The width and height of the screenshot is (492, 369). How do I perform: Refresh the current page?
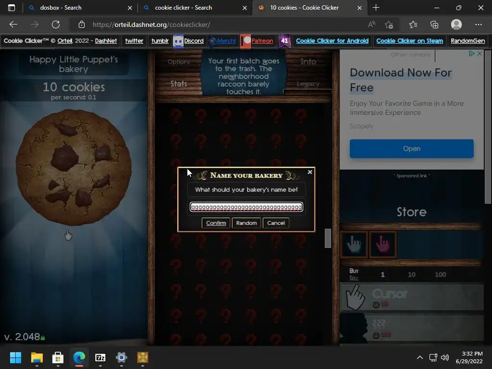[56, 25]
